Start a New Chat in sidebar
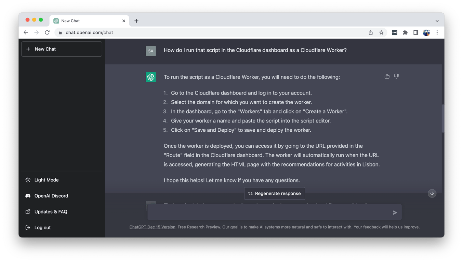The height and width of the screenshot is (262, 463). pyautogui.click(x=62, y=49)
